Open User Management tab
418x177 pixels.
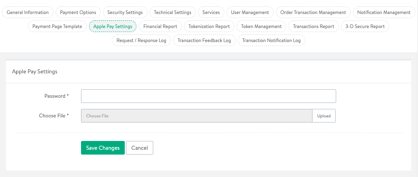point(250,12)
